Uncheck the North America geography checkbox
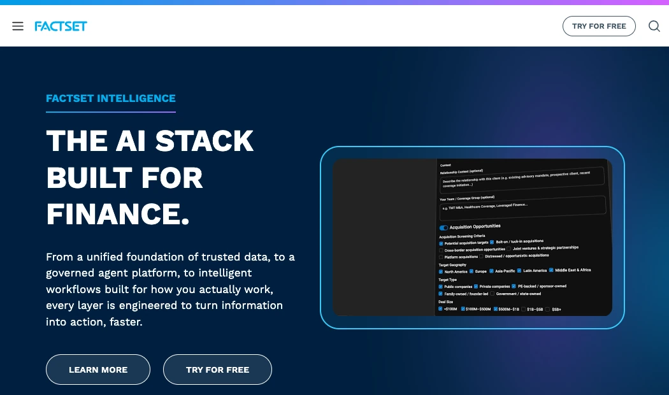This screenshot has height=395, width=669. tap(441, 272)
